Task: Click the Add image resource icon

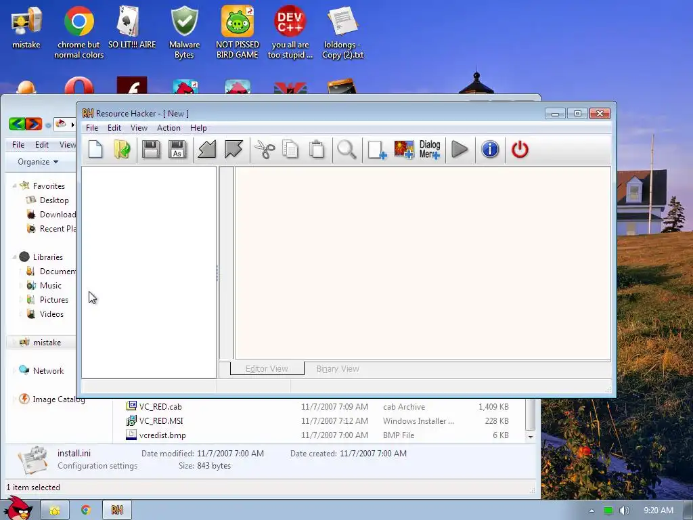Action: click(x=403, y=150)
